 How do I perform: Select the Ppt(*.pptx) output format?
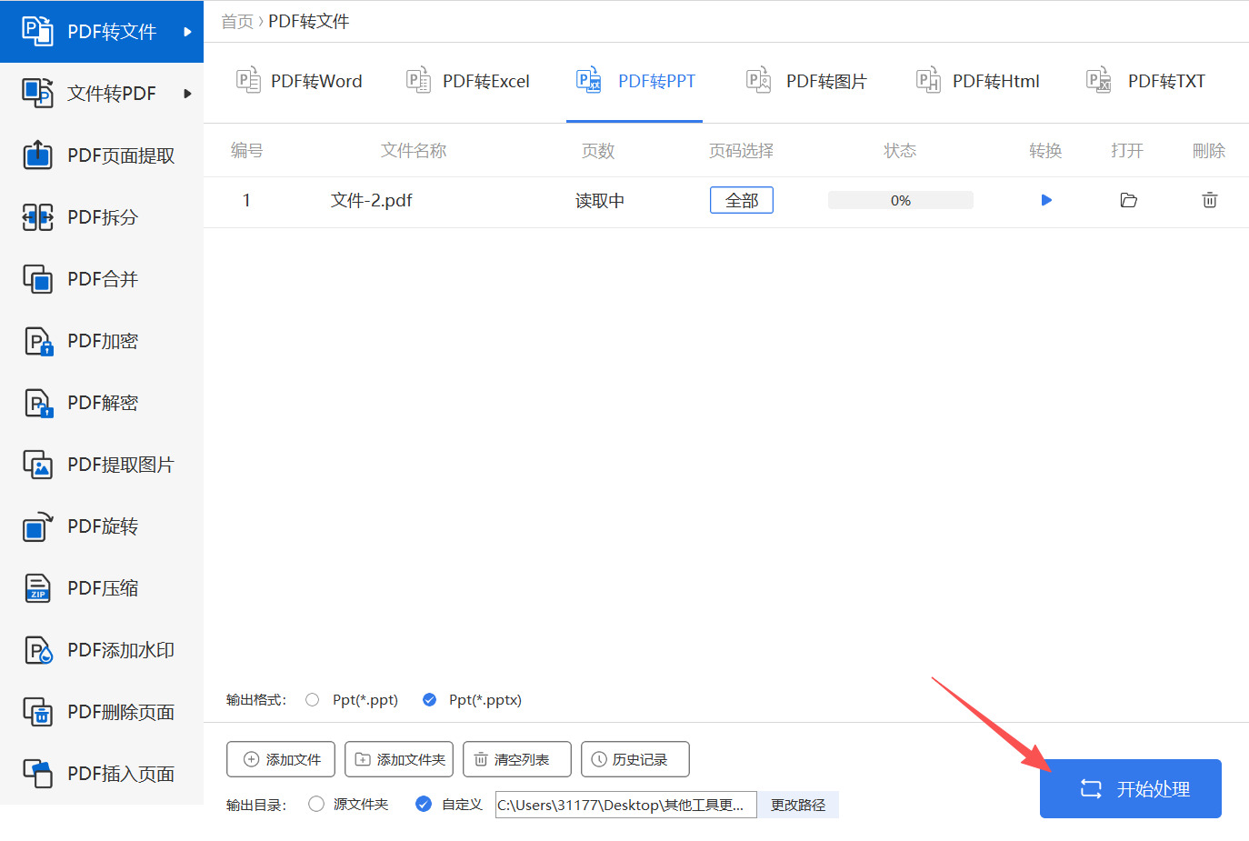(429, 700)
